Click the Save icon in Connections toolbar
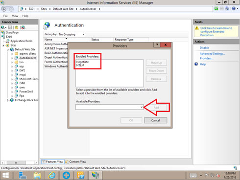Image resolution: width=240 pixels, height=180 pixels. pyautogui.click(x=10, y=27)
